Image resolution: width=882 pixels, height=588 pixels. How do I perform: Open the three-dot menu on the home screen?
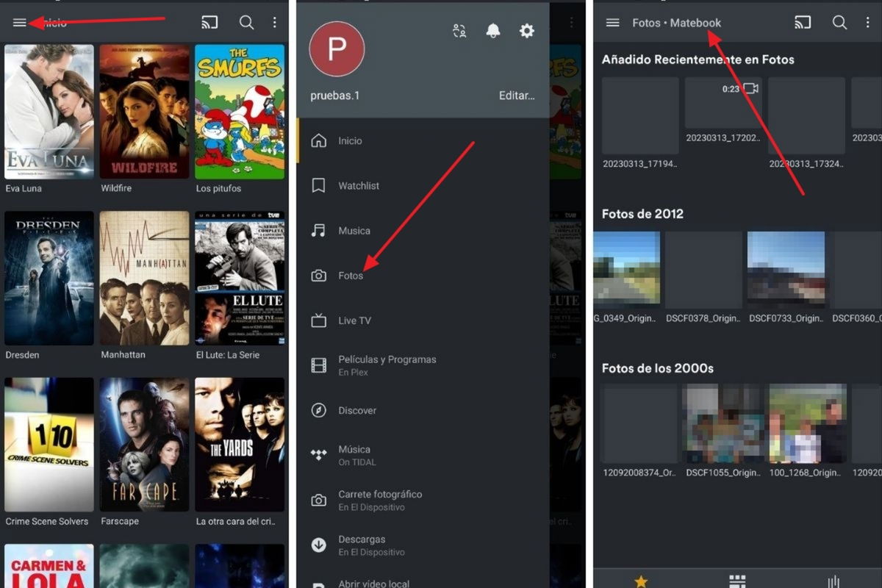click(275, 23)
